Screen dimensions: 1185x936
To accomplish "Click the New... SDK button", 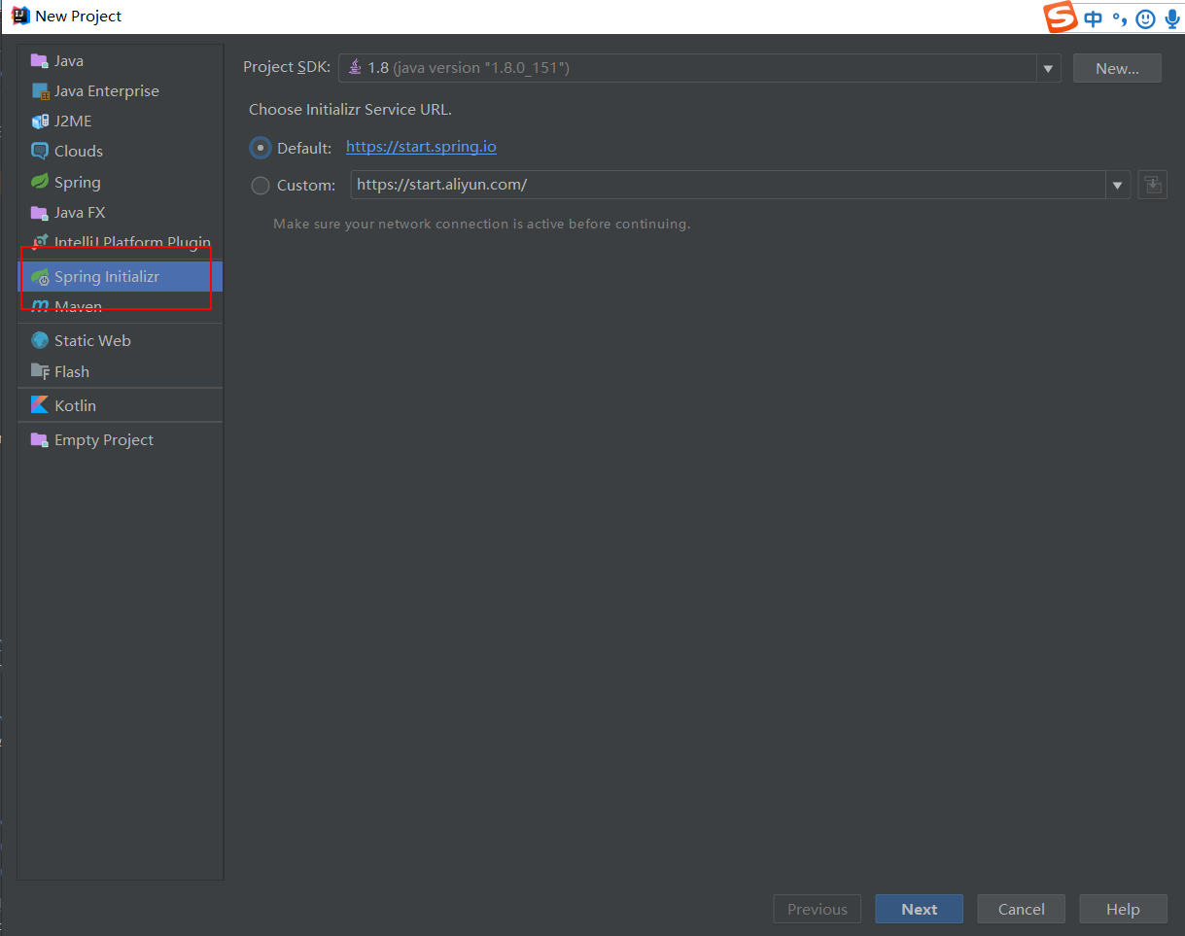I will pos(1117,68).
